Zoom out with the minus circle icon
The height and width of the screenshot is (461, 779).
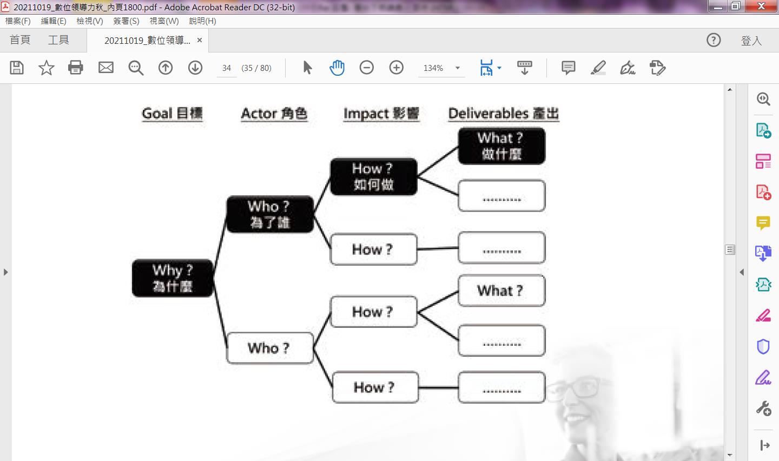coord(367,68)
